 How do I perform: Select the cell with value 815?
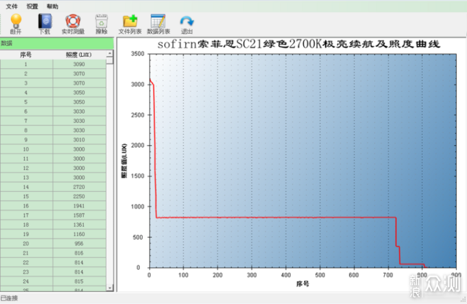[x=79, y=281]
